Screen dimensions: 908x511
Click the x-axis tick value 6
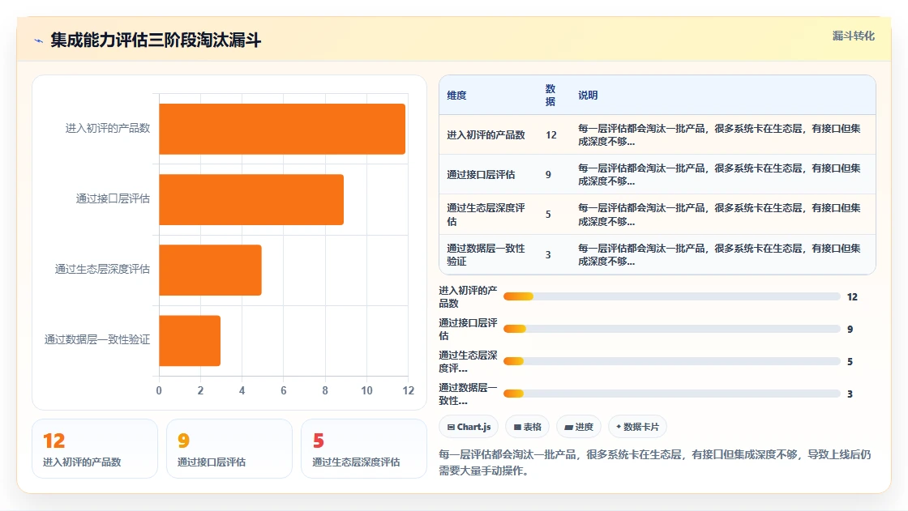[x=284, y=390]
